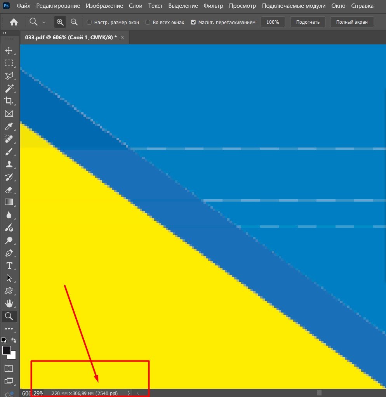
Task: Select Zoom Out mode in options bar
Action: point(74,22)
